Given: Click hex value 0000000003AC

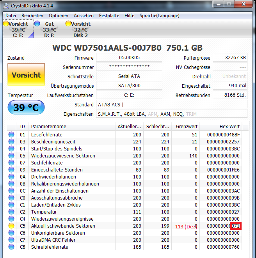Looking at the screenshot, I should click(x=223, y=191).
